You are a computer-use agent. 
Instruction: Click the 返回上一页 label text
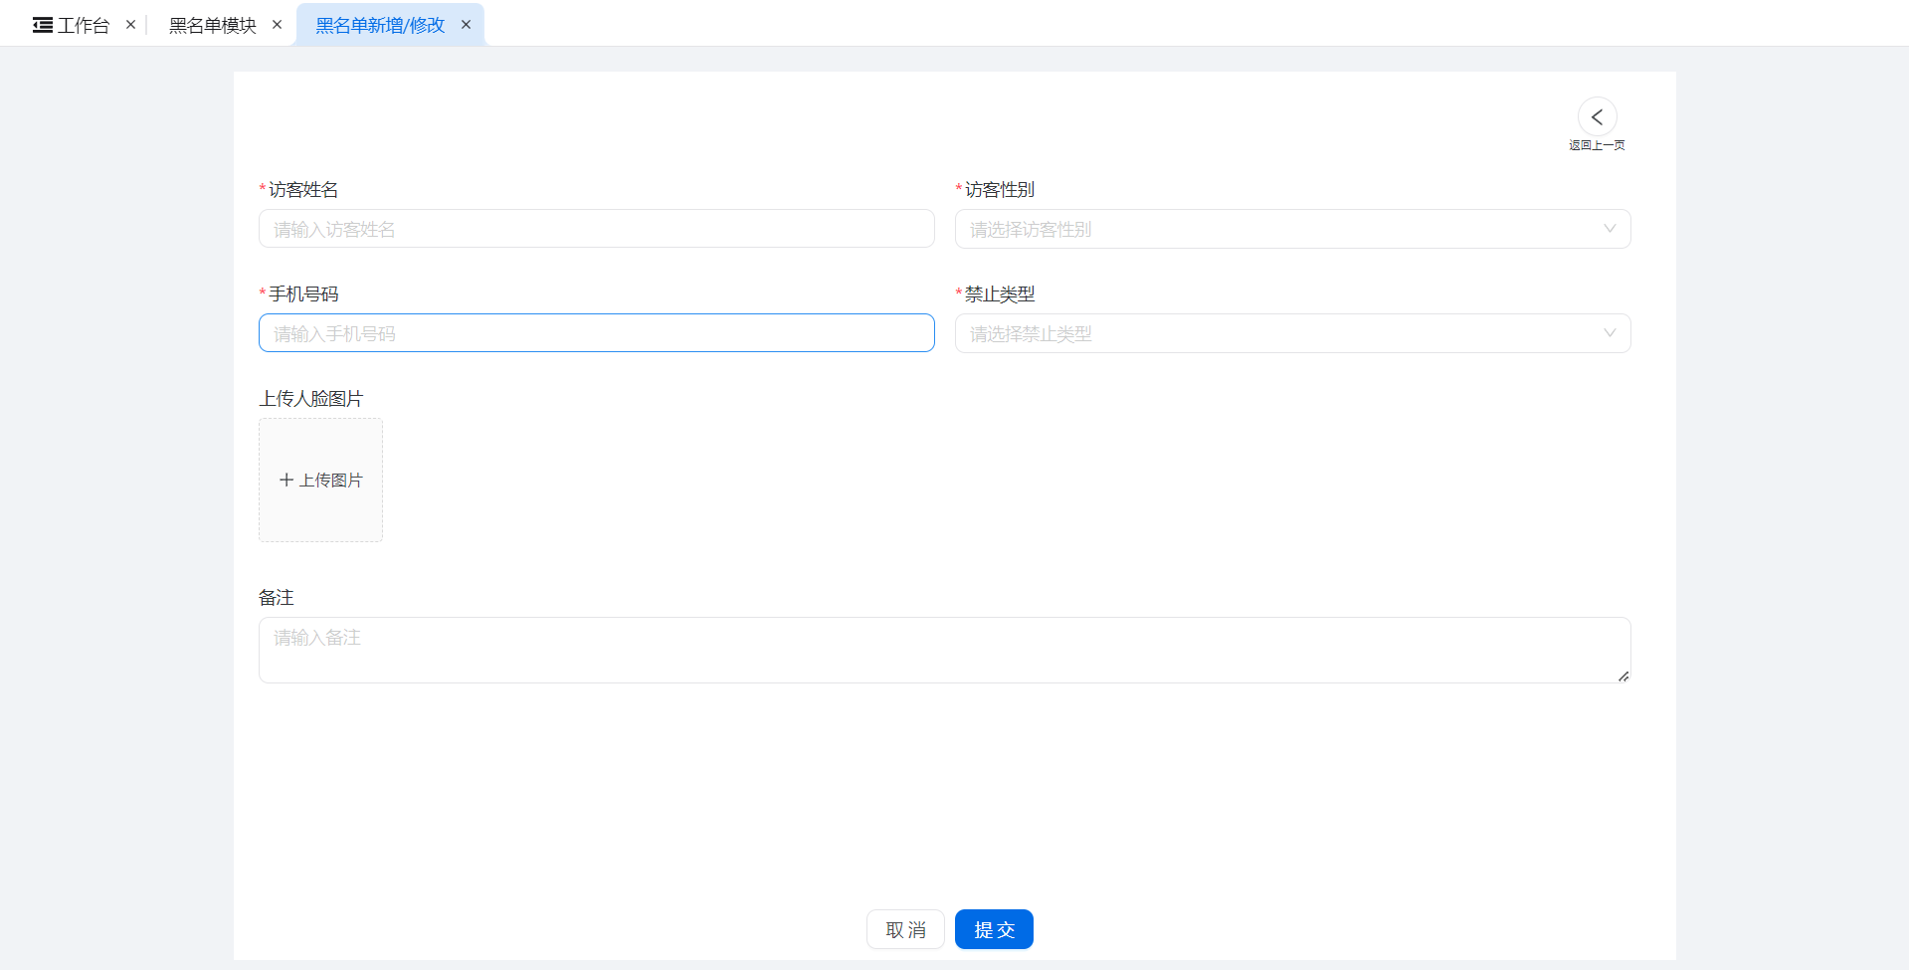tap(1597, 145)
